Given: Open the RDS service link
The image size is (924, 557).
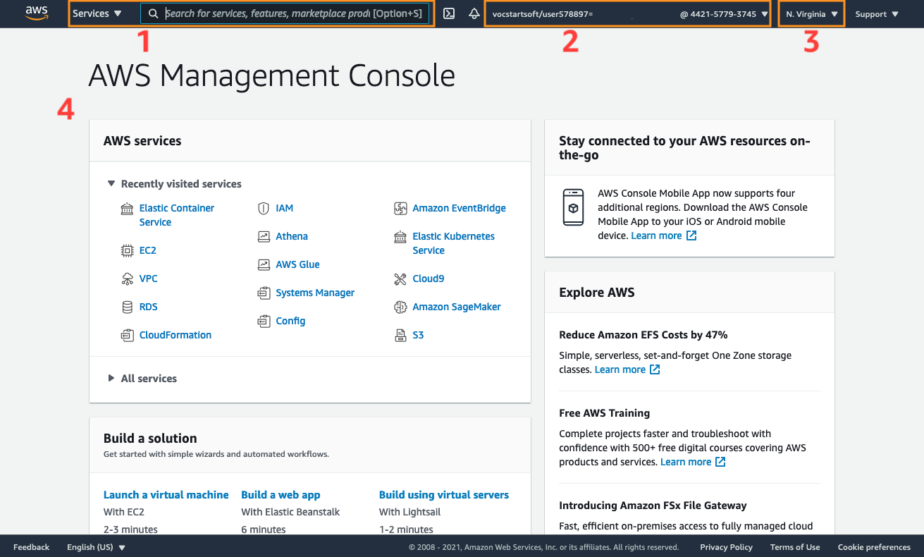Looking at the screenshot, I should [149, 307].
